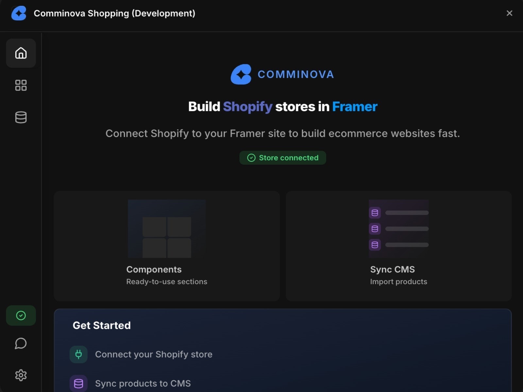523x392 pixels.
Task: Select the Connect your Shopify store step
Action: click(141, 354)
